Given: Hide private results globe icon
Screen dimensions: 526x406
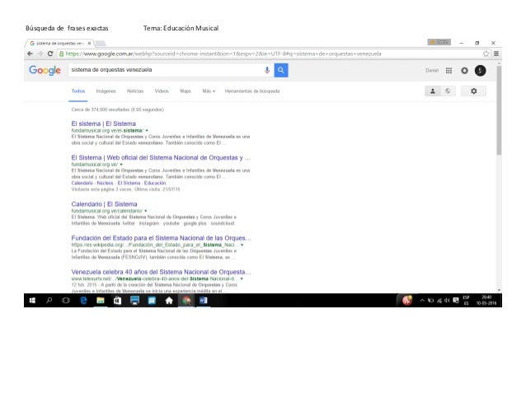Looking at the screenshot, I should click(448, 91).
